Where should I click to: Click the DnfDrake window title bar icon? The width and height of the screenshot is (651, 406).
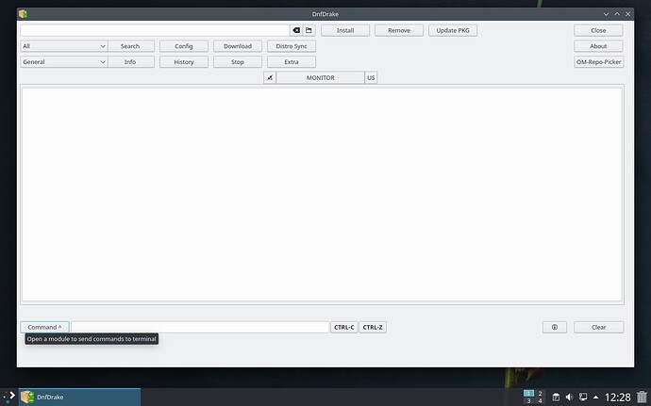[23, 14]
